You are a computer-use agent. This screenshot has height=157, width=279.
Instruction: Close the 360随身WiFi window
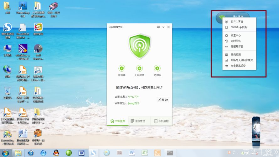click(x=169, y=27)
